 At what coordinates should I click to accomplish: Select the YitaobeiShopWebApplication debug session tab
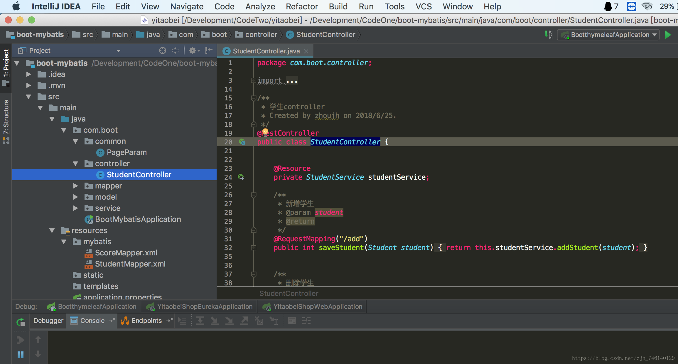[x=312, y=306]
